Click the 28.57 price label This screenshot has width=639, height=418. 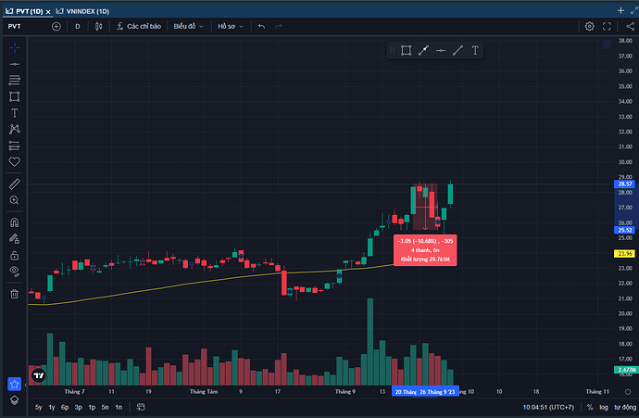point(625,184)
